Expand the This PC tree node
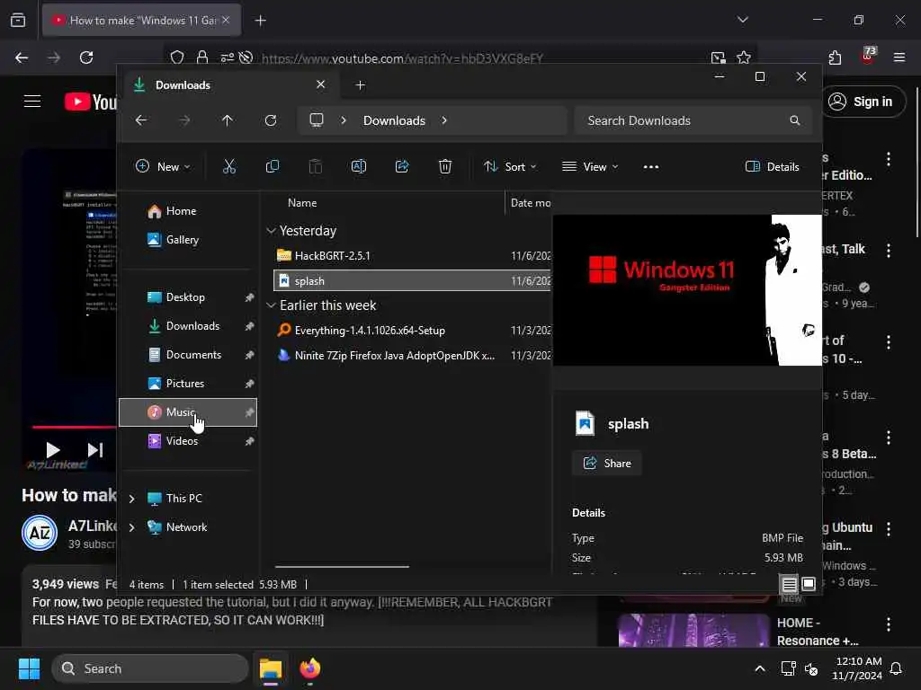 (131, 499)
